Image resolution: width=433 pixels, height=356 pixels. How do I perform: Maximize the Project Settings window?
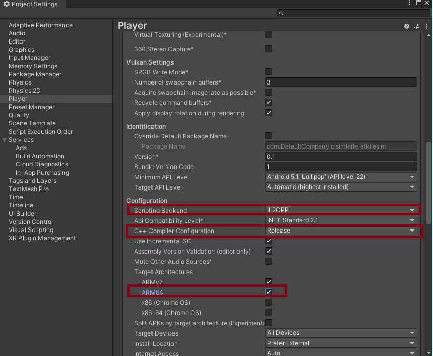coord(419,3)
